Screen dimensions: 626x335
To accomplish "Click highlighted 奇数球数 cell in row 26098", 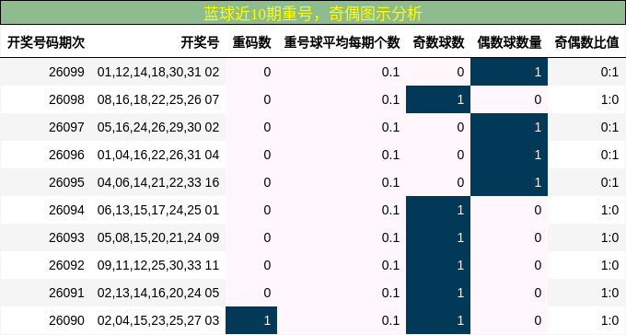I will 438,99.
